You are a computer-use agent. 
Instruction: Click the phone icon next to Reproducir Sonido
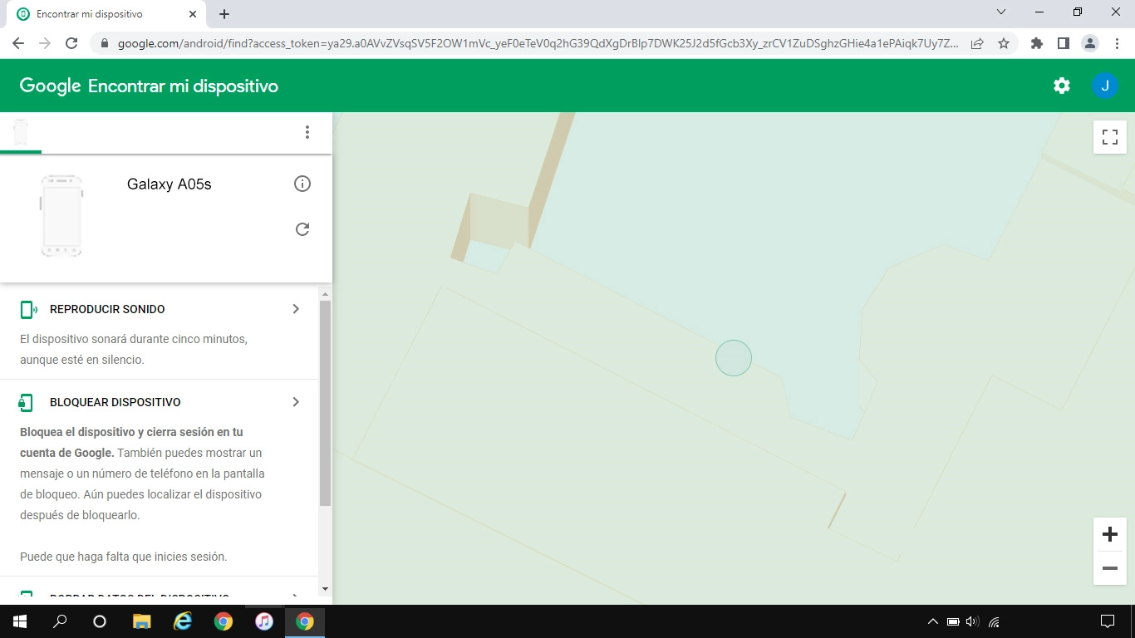point(26,308)
